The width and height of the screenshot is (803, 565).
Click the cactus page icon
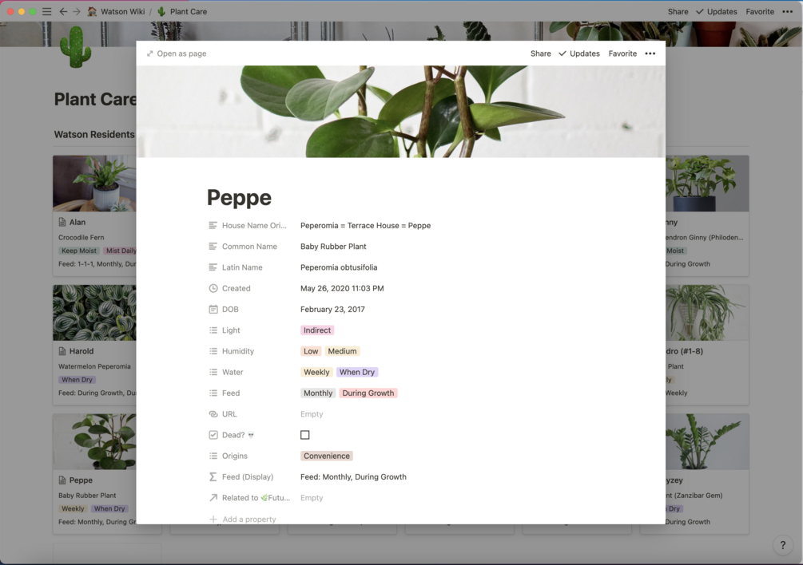(75, 47)
